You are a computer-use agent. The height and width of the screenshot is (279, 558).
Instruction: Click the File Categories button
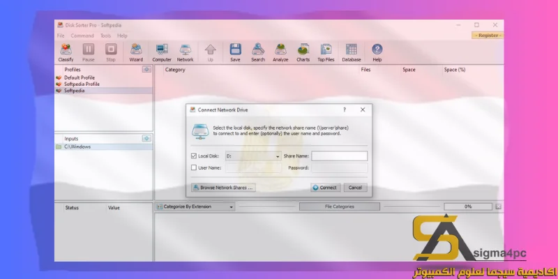pyautogui.click(x=340, y=206)
